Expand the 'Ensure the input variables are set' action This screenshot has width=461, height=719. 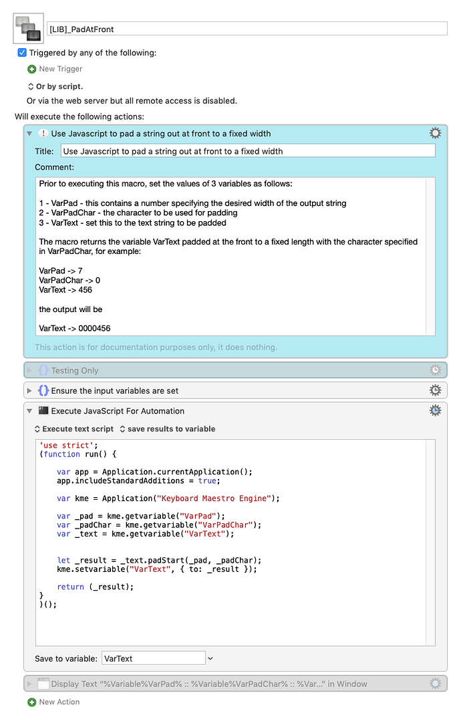(29, 390)
